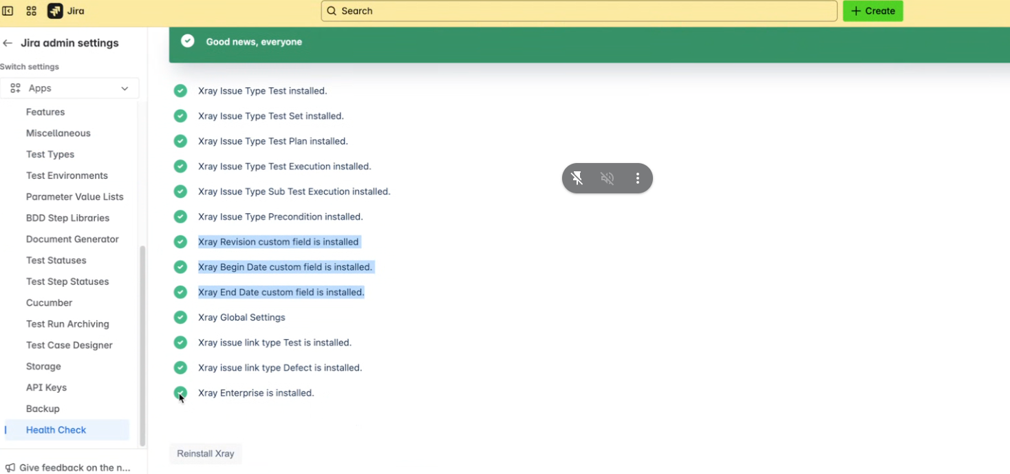Open the Test Statuses settings page
The height and width of the screenshot is (474, 1010).
click(56, 260)
